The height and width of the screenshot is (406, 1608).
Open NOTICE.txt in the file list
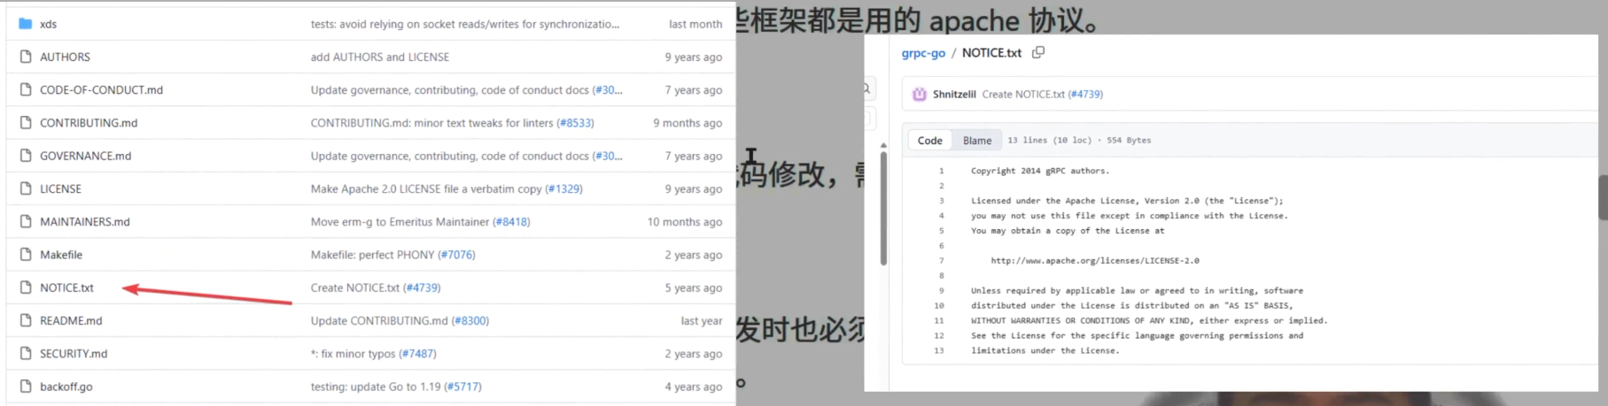pyautogui.click(x=66, y=287)
